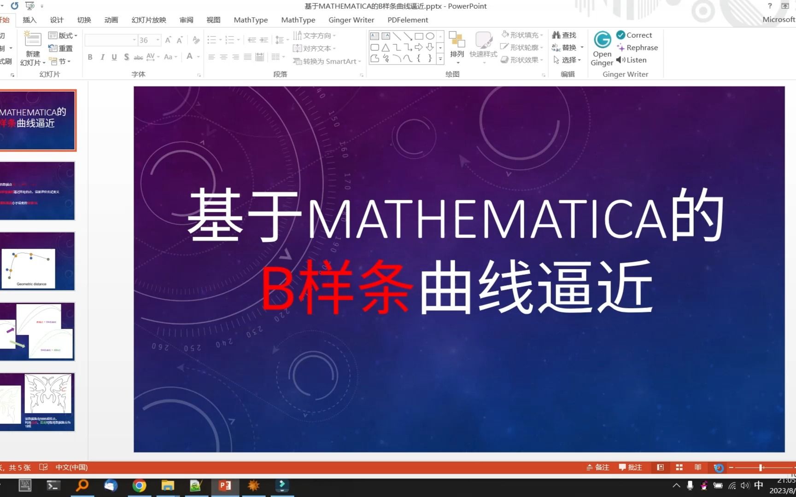Image resolution: width=796 pixels, height=497 pixels.
Task: Open the character spacing AV dropdown
Action: [153, 57]
